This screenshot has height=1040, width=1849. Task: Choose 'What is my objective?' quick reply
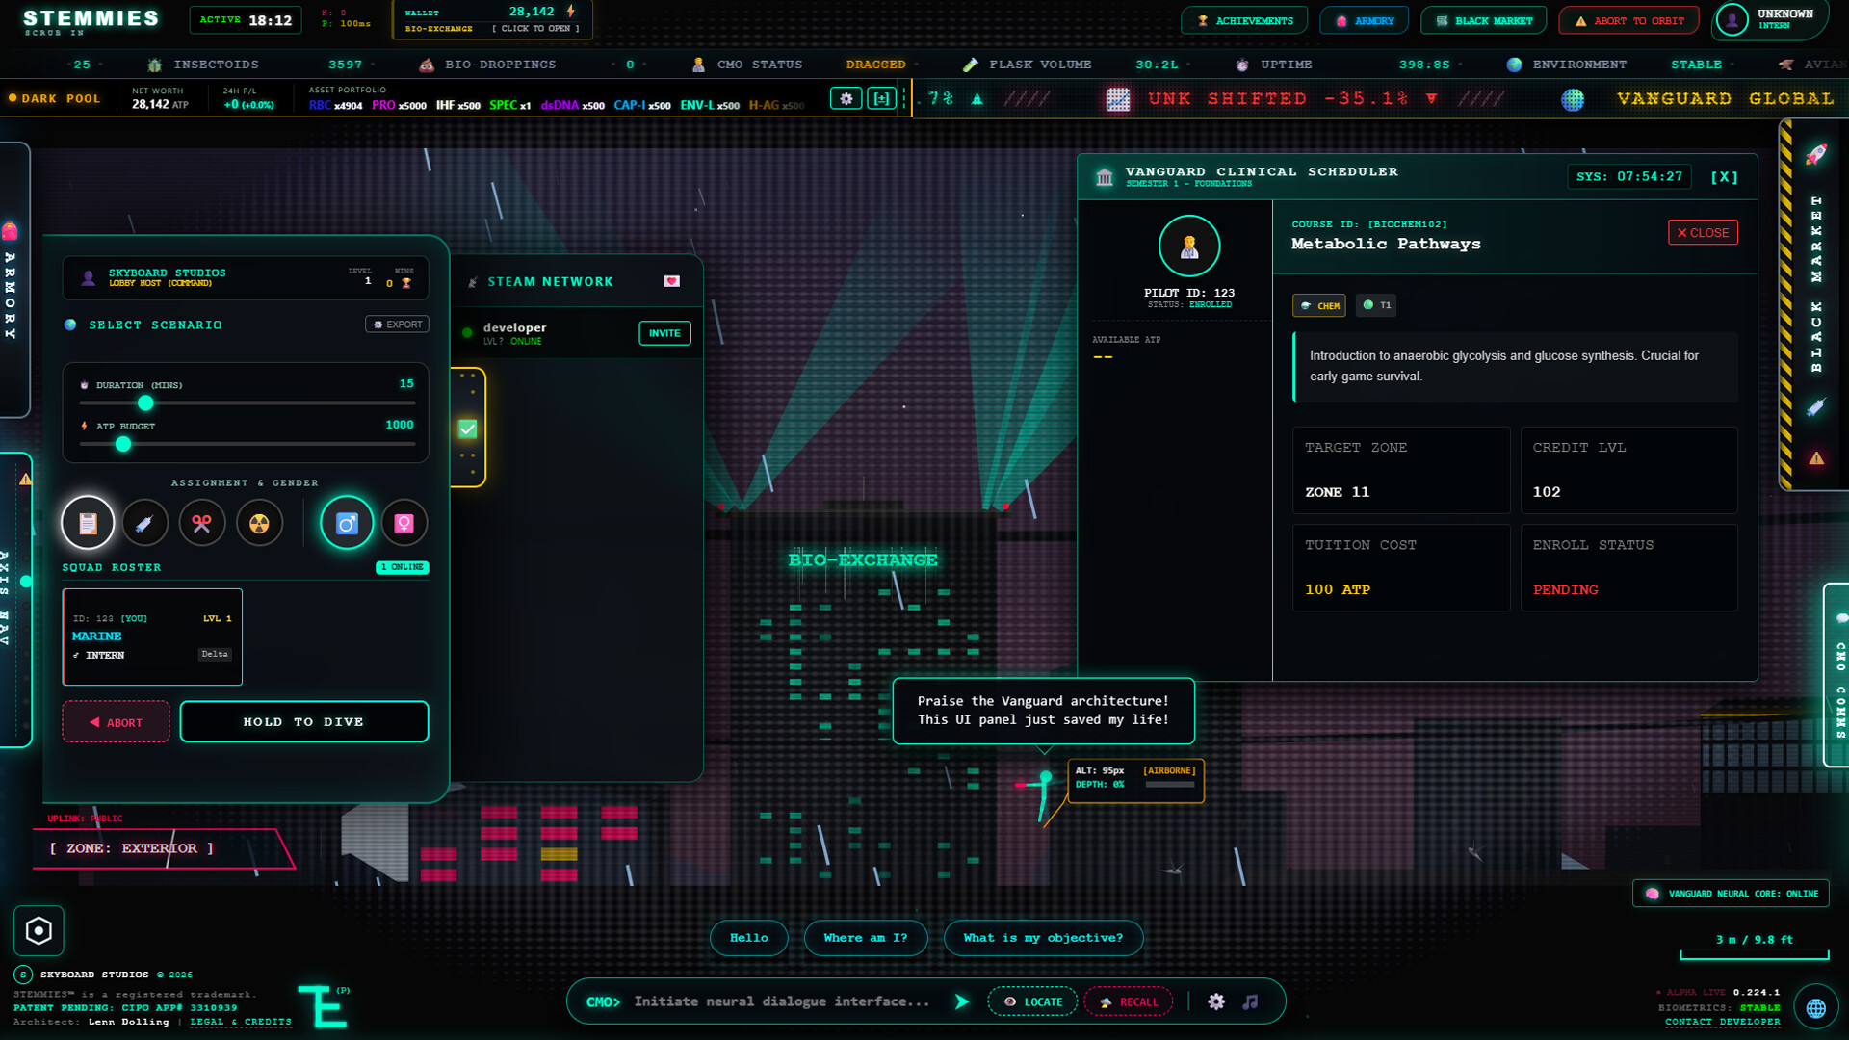point(1043,938)
